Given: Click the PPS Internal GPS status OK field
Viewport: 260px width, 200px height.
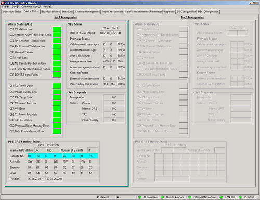Looking at the screenshot, I should click(41, 150).
